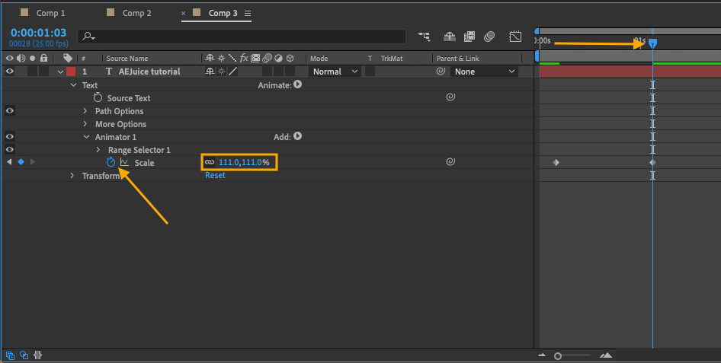
Task: Click the current time 0:00:01:03 display
Action: coord(39,33)
